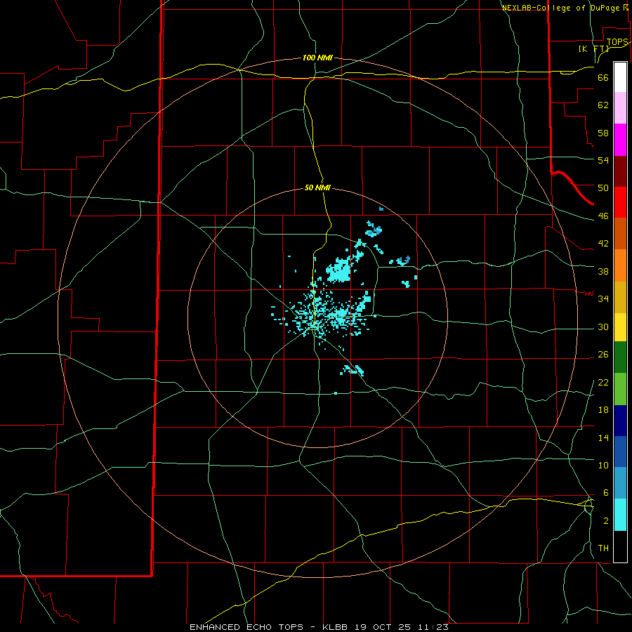The width and height of the screenshot is (632, 632).
Task: Pick the light green legend swatch
Action: coord(620,389)
